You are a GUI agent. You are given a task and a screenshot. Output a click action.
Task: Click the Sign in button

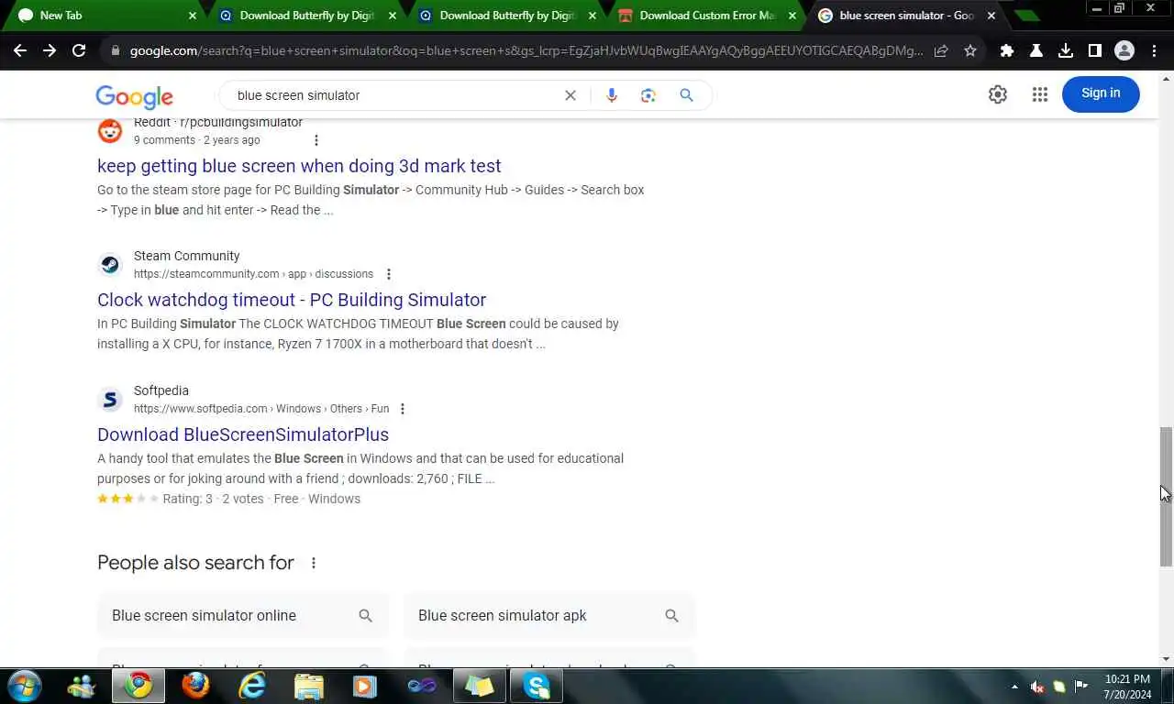[x=1101, y=93]
